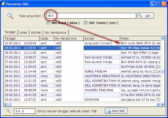Select row dated 25-01-2011 13:37:51
Viewport: 168px width, 118px height.
tap(82, 100)
